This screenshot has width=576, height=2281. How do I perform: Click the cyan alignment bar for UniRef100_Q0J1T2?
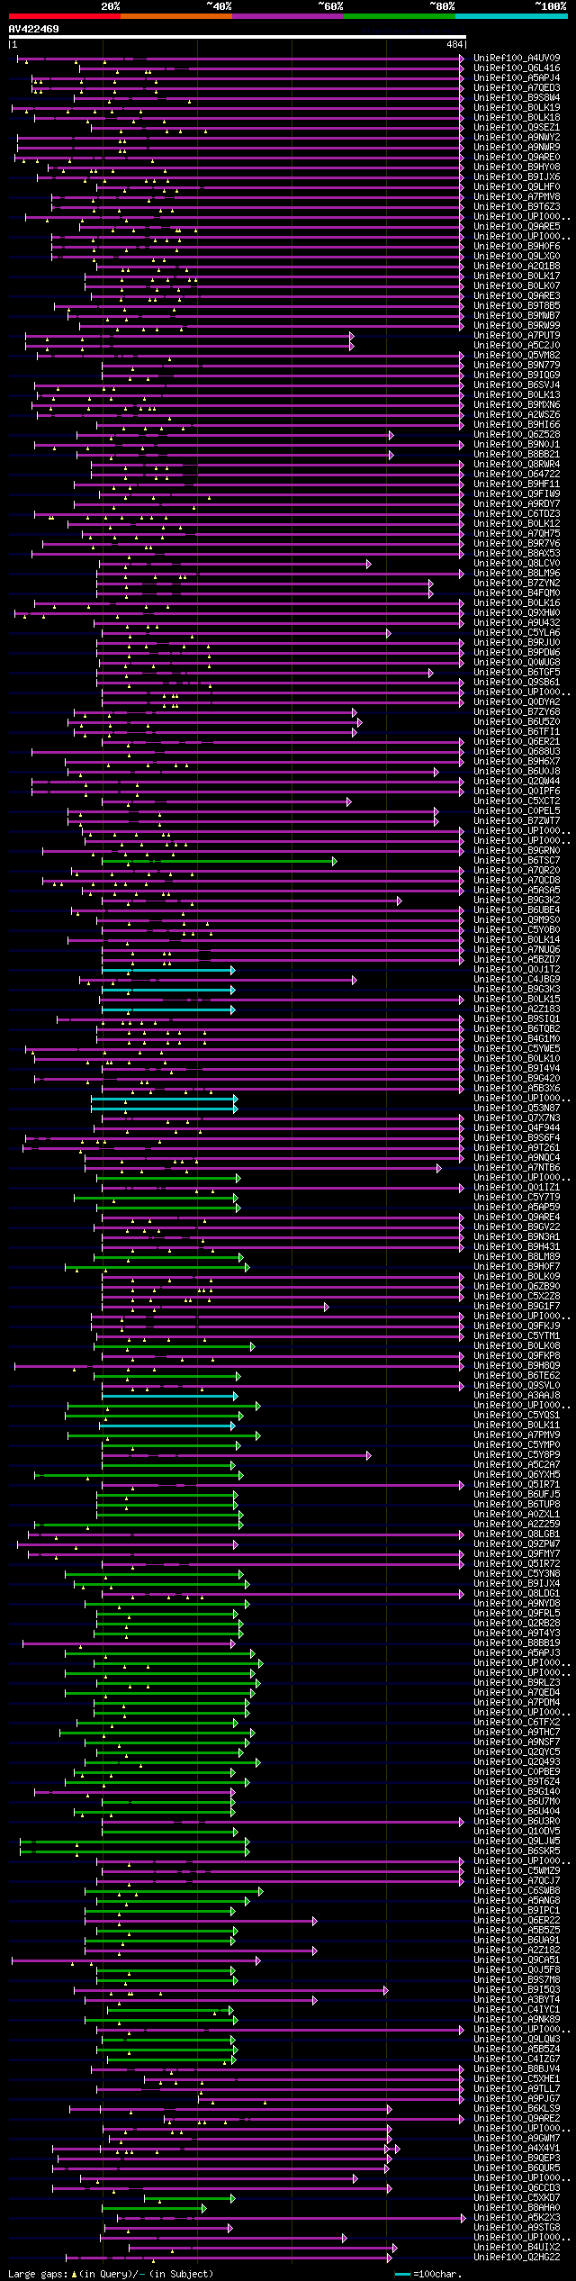click(168, 971)
